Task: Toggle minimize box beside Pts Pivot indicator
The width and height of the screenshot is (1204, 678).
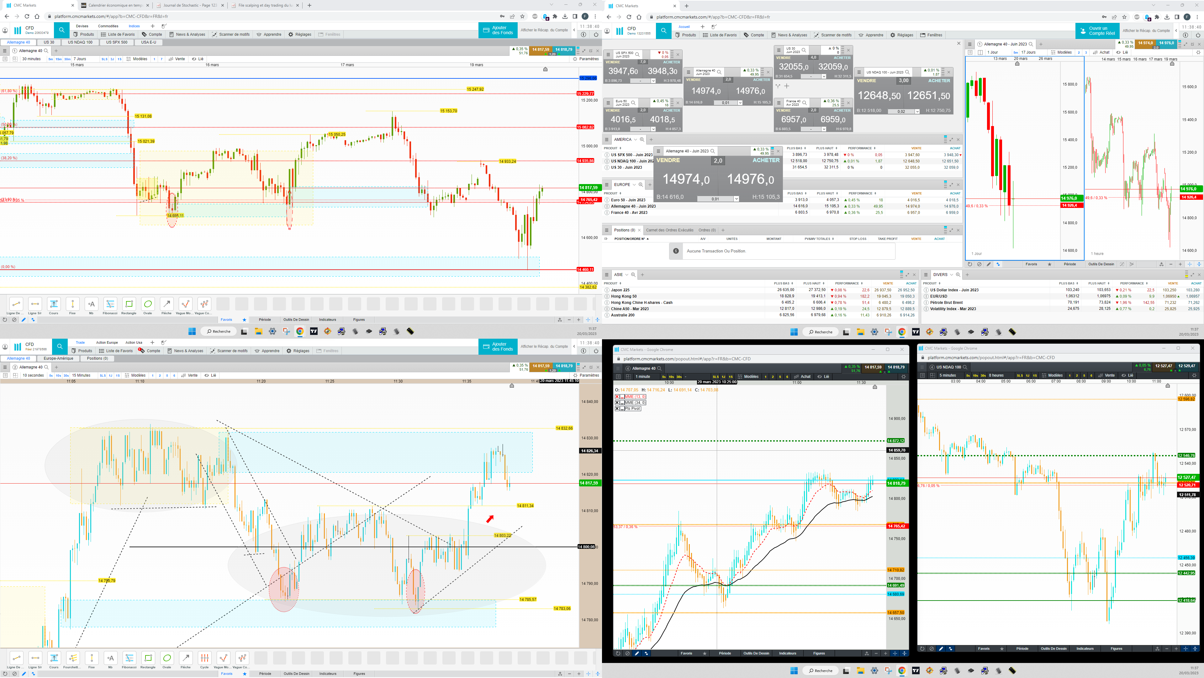Action: (x=622, y=409)
